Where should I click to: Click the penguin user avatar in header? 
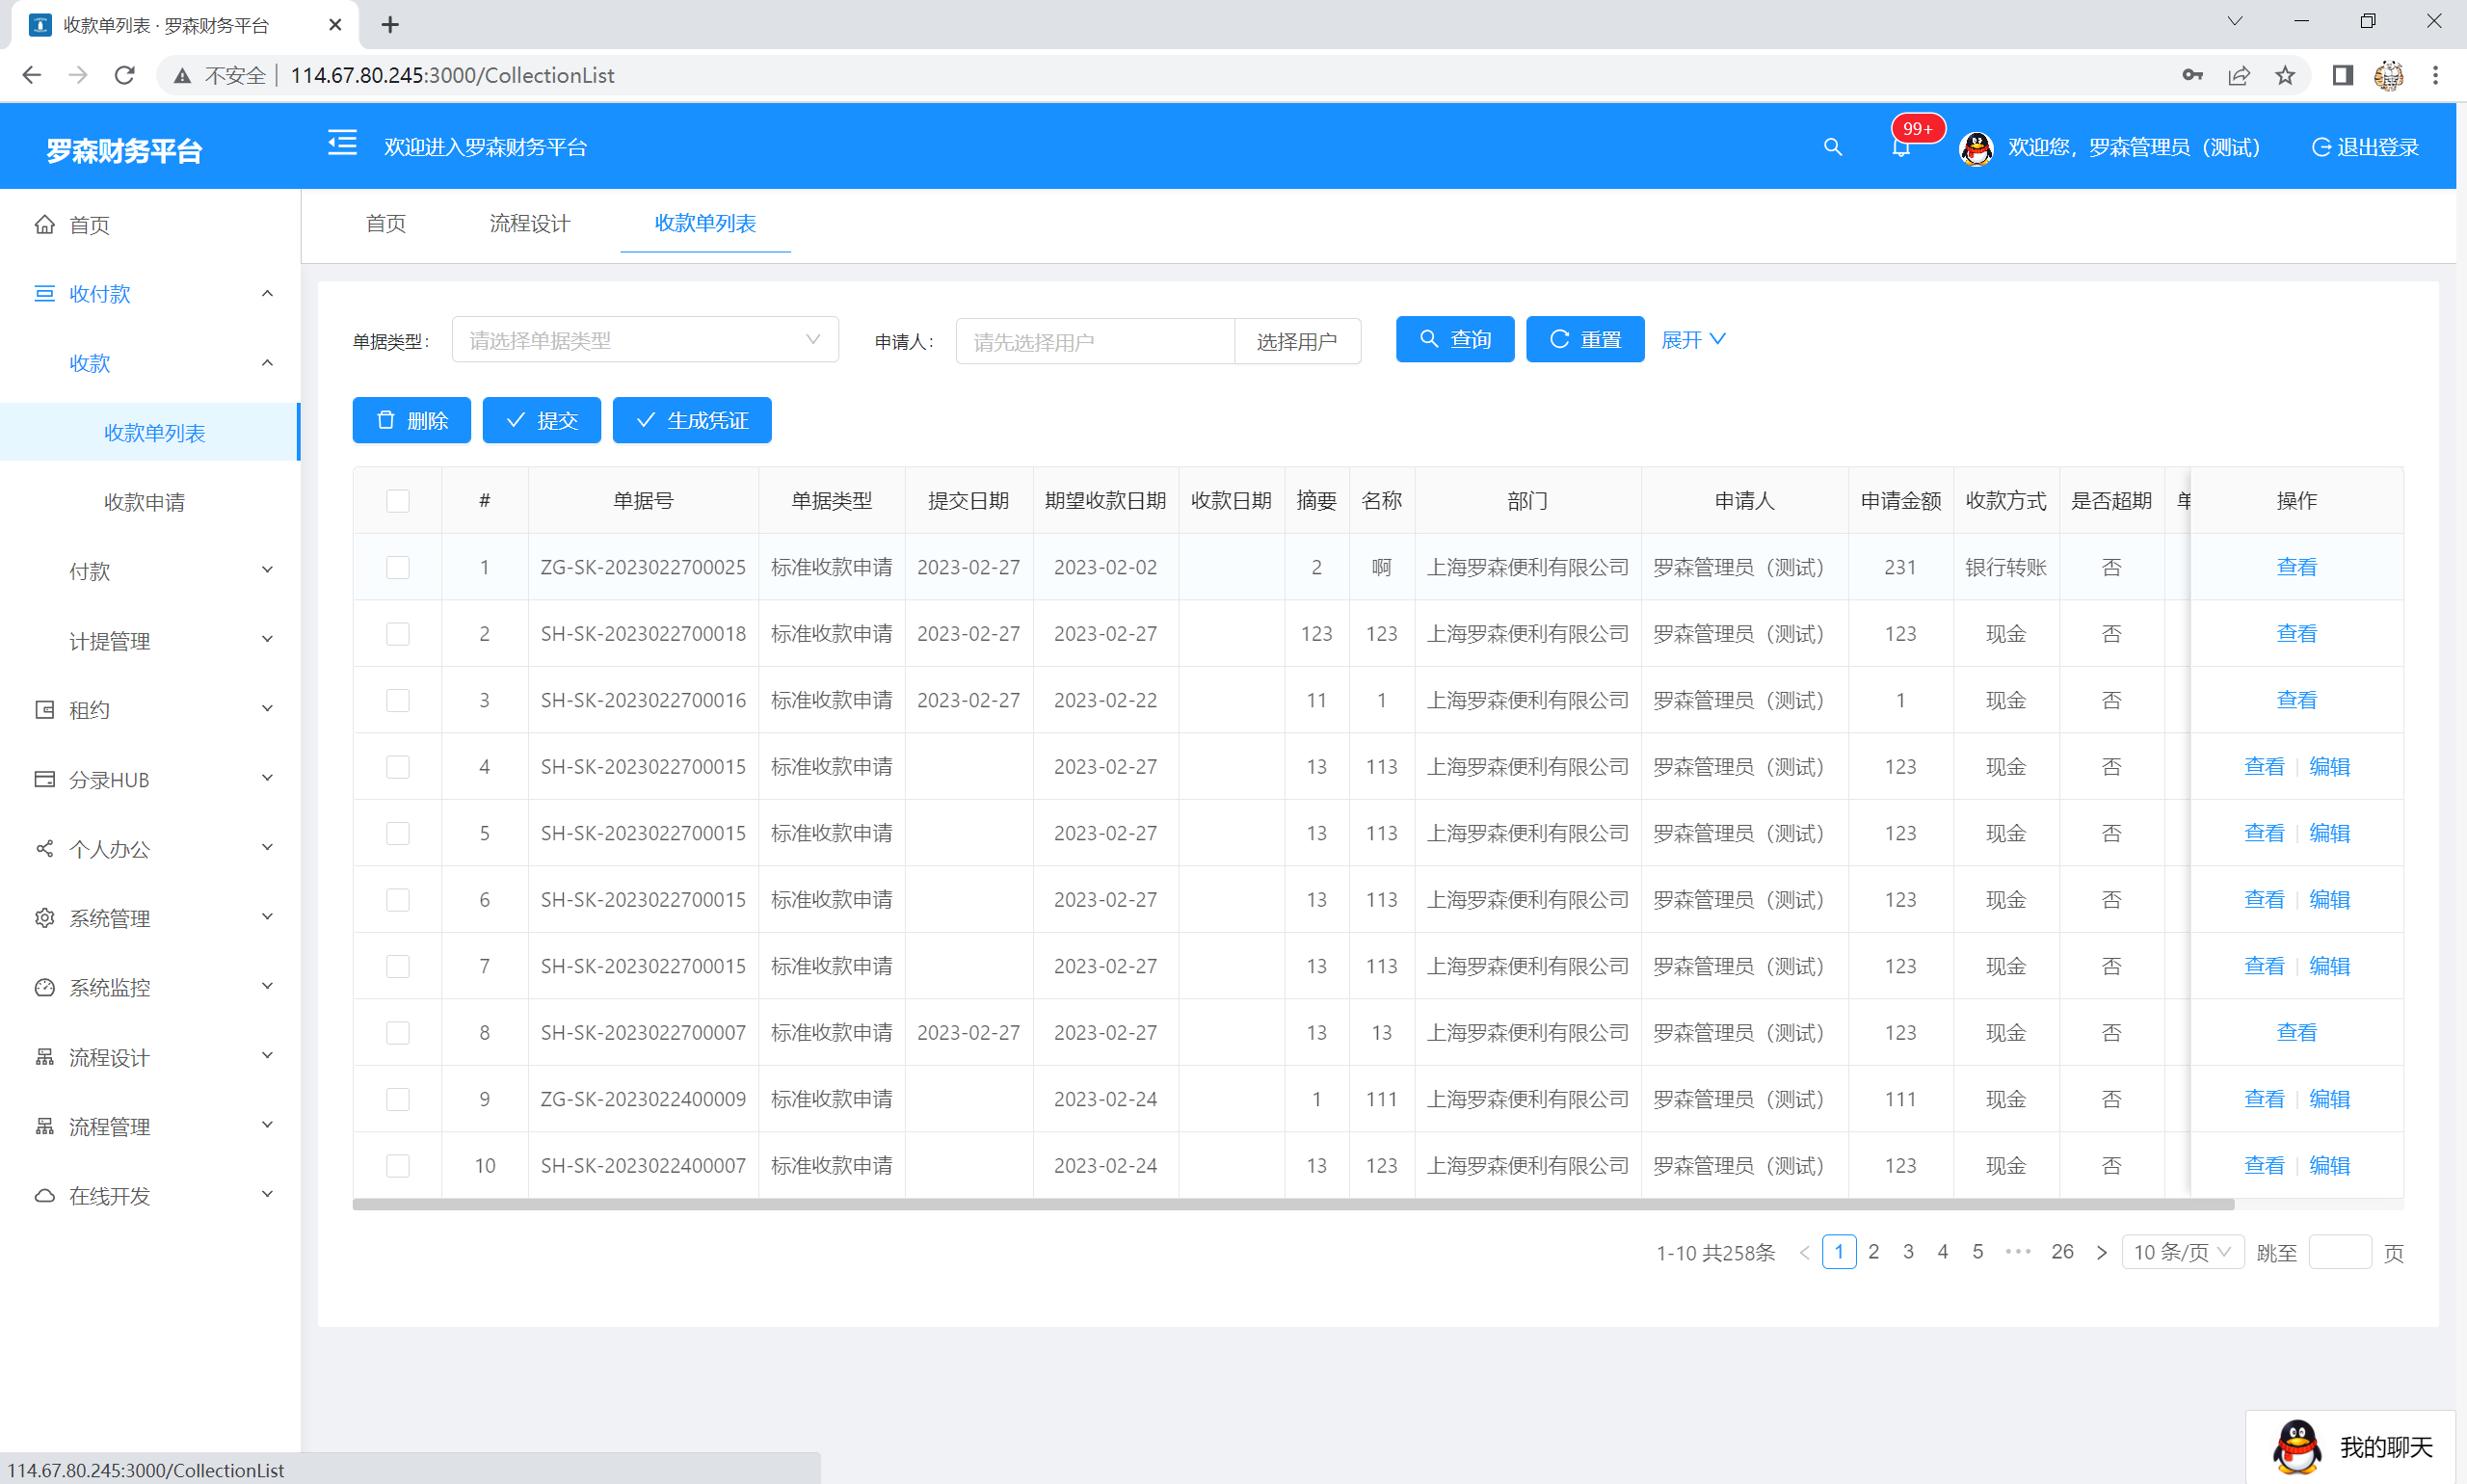click(x=1976, y=148)
